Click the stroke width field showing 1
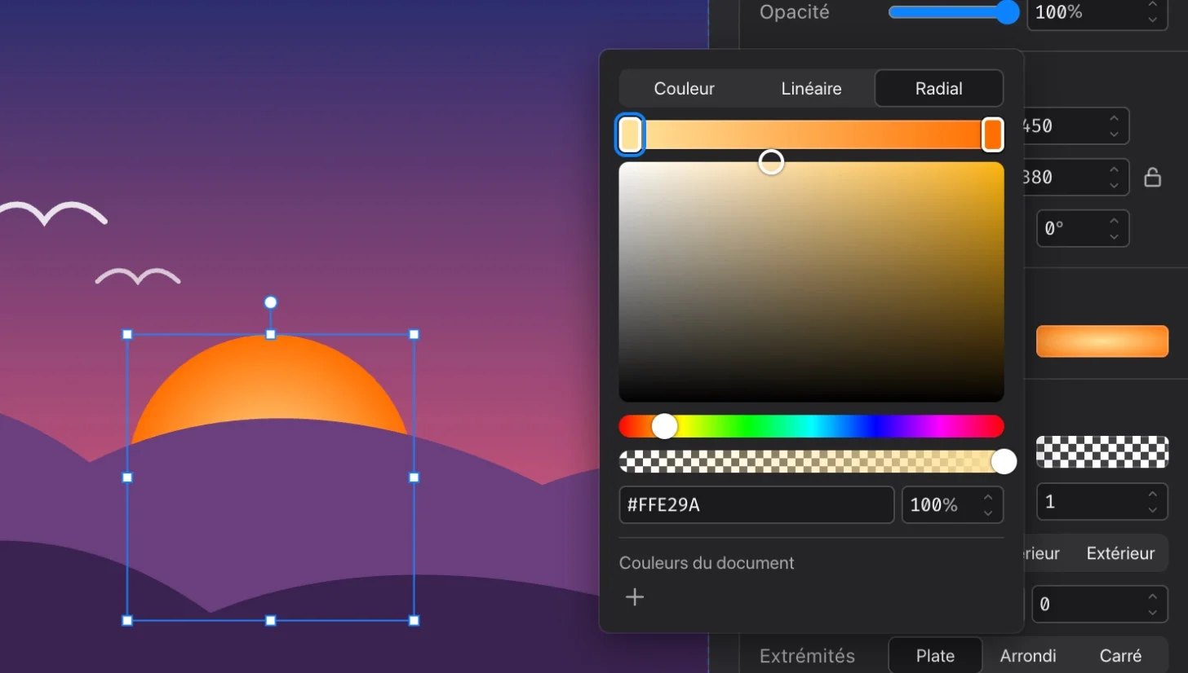The image size is (1188, 673). click(x=1102, y=502)
